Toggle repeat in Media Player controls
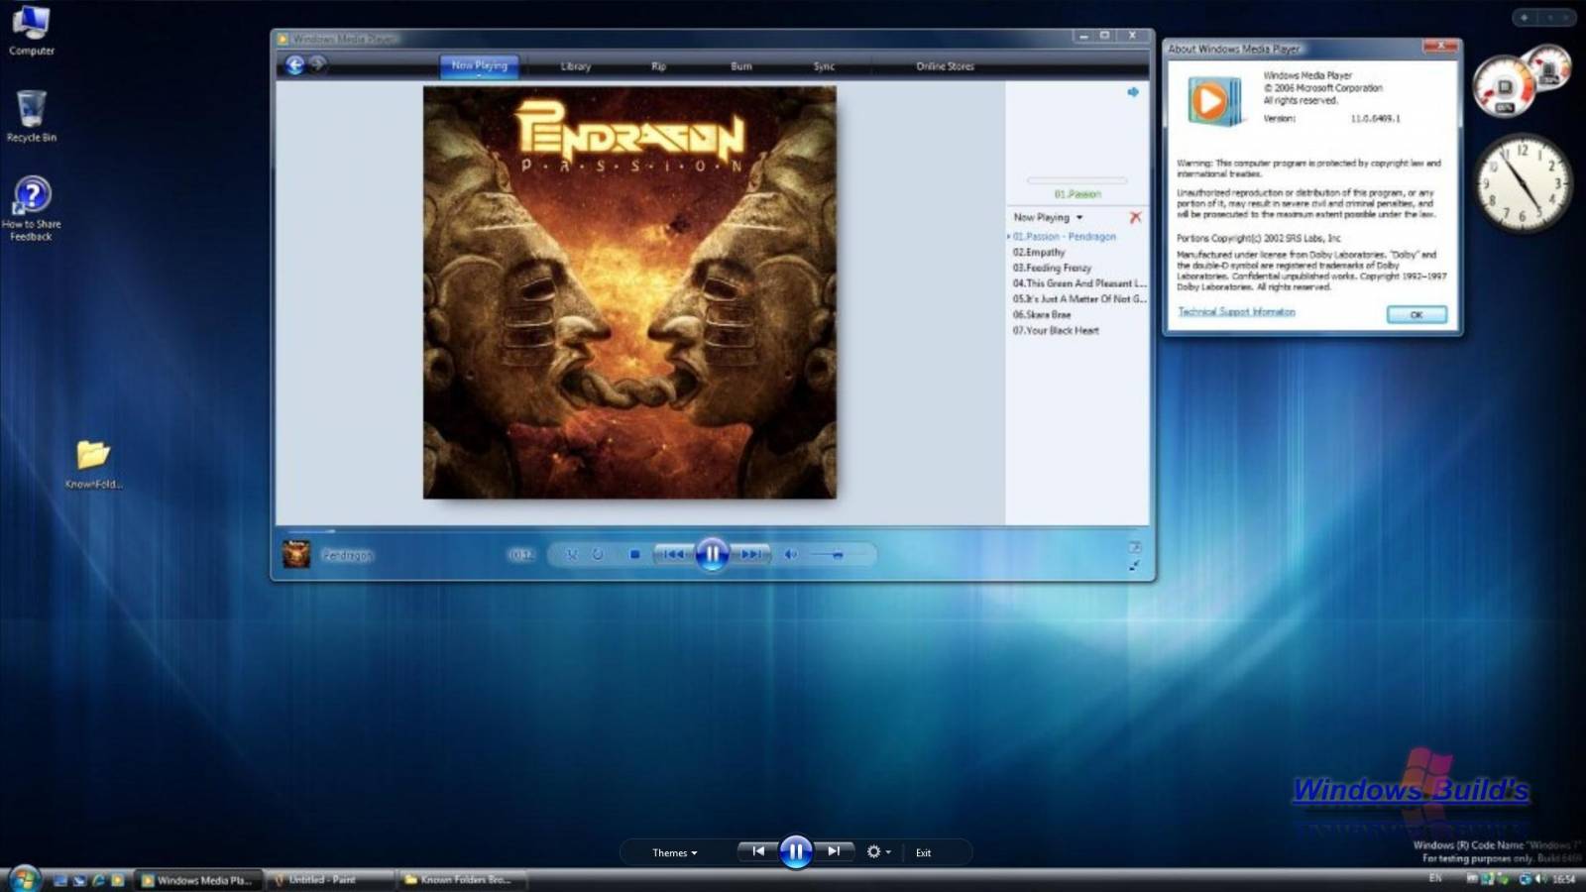The height and width of the screenshot is (892, 1586). coord(598,555)
